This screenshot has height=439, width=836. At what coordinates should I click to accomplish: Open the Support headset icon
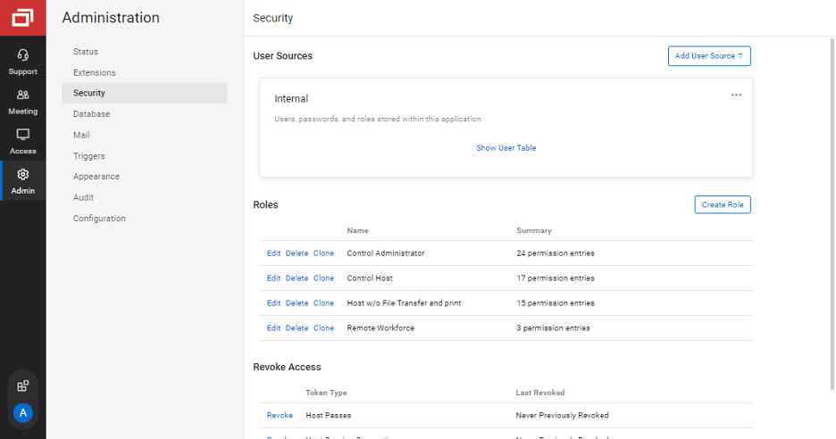[x=23, y=55]
